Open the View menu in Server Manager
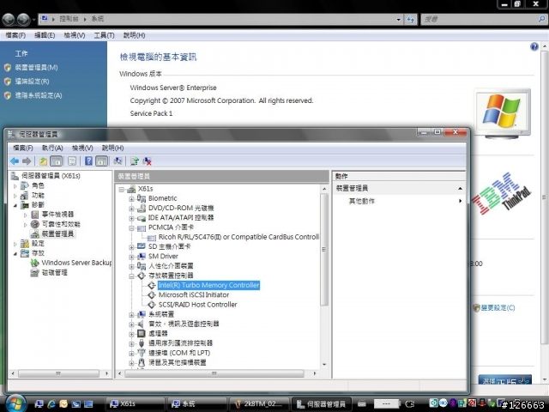 pos(82,148)
